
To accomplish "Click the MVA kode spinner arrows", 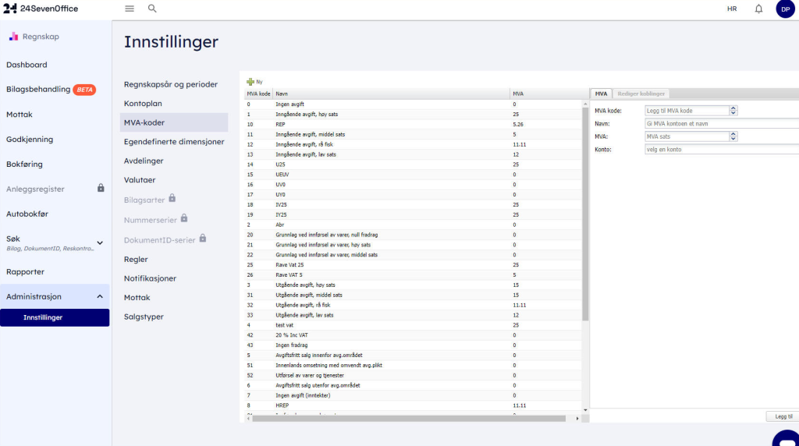I will 733,111.
